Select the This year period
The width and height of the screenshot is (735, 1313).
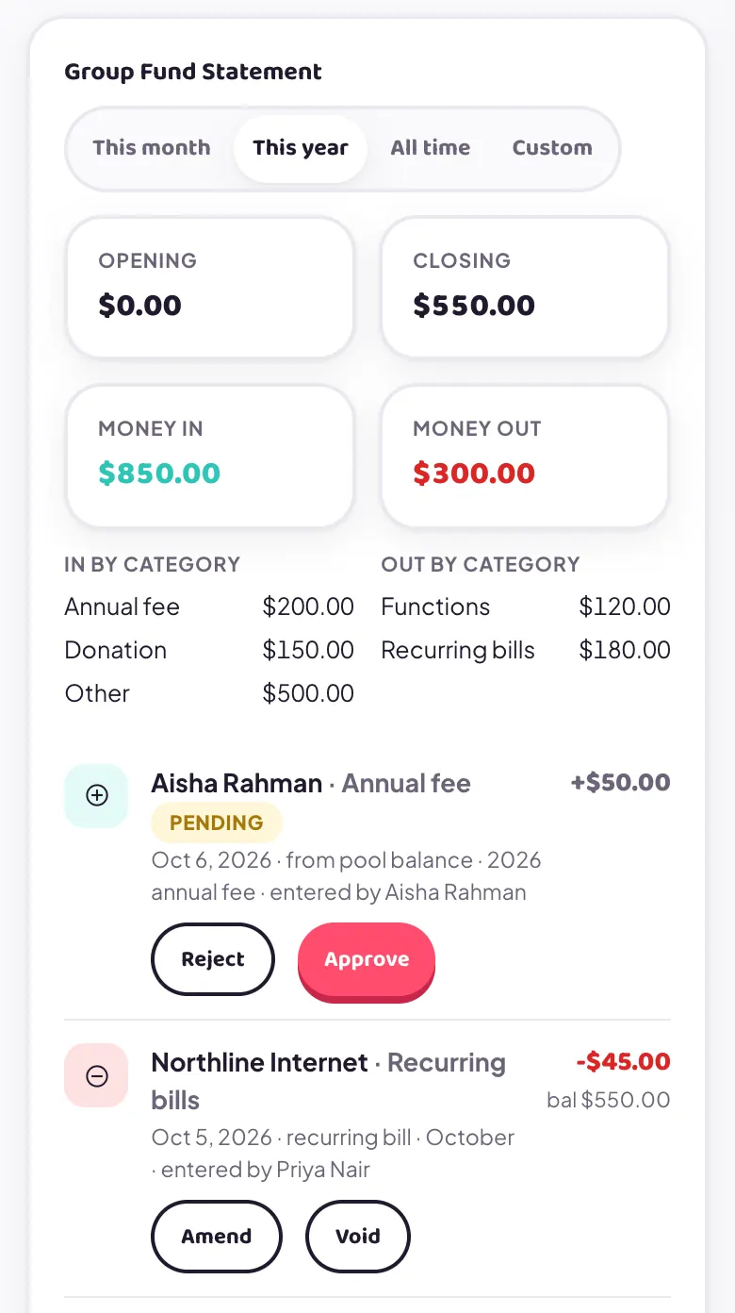coord(301,148)
